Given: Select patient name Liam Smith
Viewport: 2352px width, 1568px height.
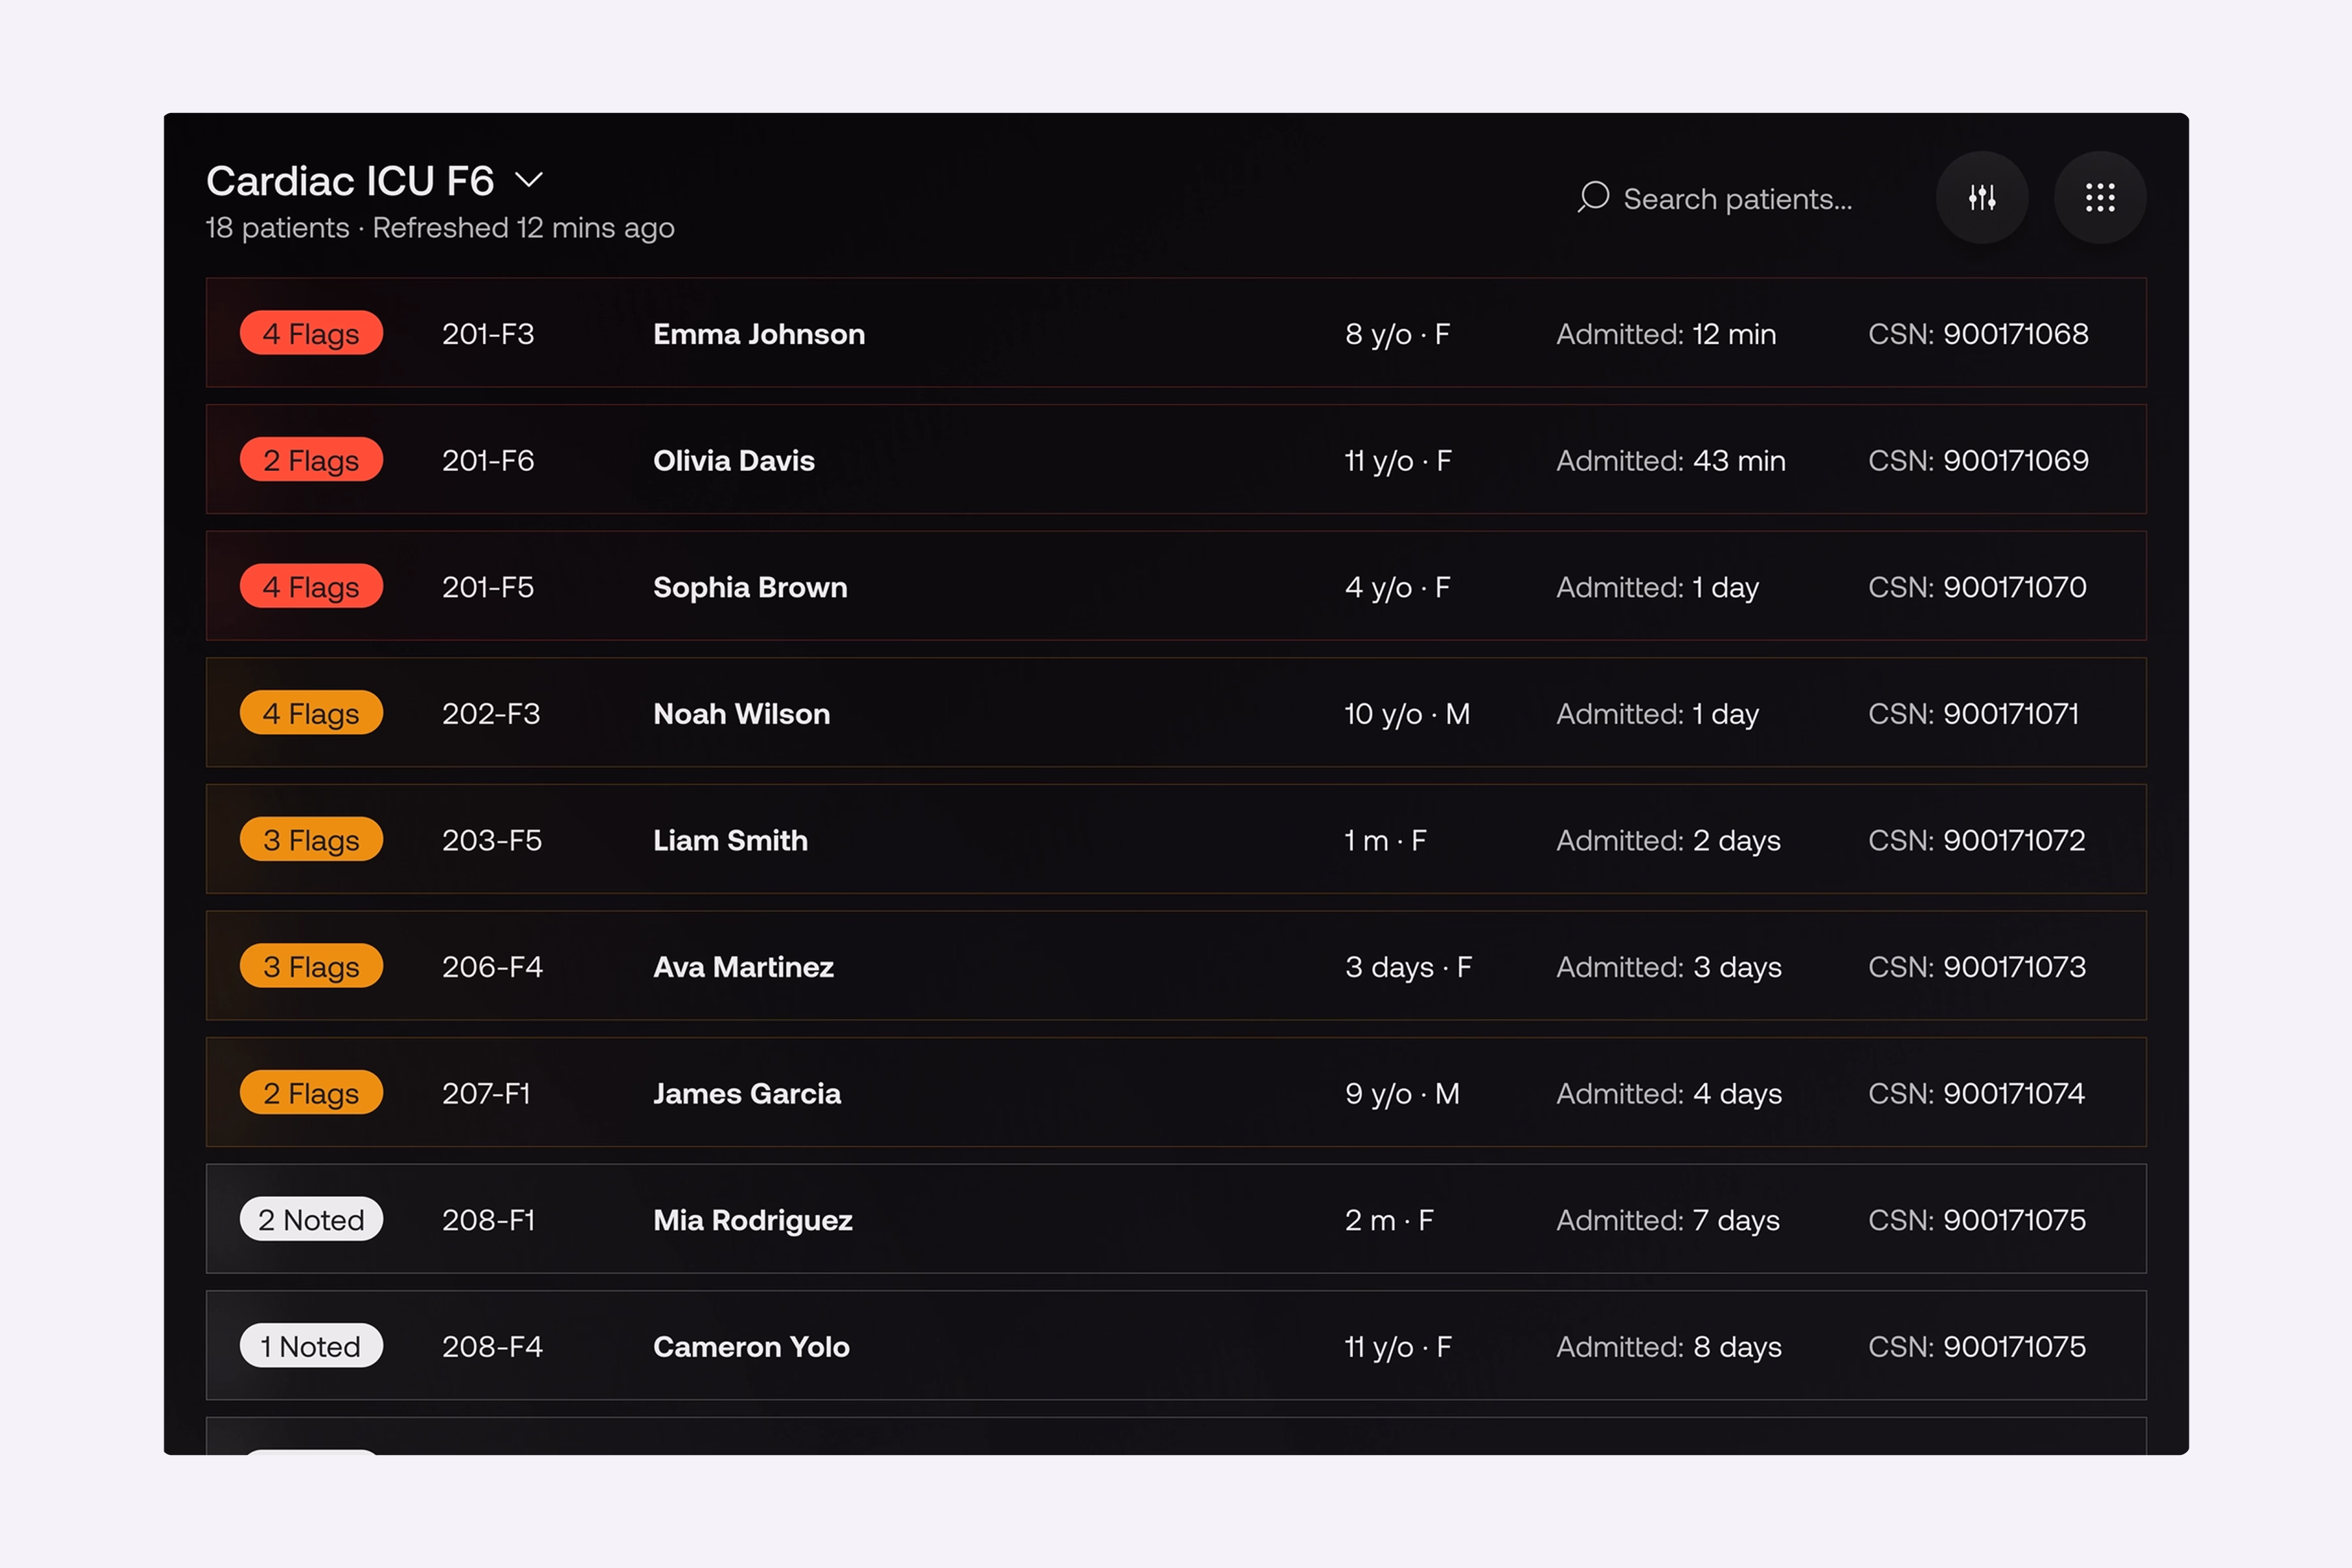Looking at the screenshot, I should pos(730,840).
